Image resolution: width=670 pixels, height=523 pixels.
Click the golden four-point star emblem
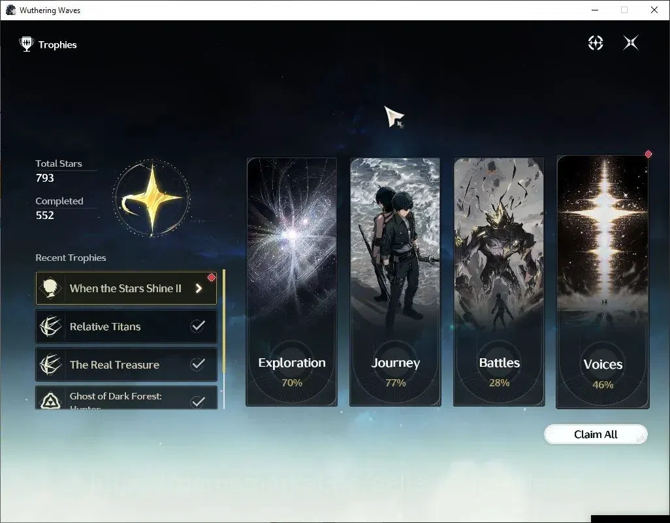click(152, 198)
